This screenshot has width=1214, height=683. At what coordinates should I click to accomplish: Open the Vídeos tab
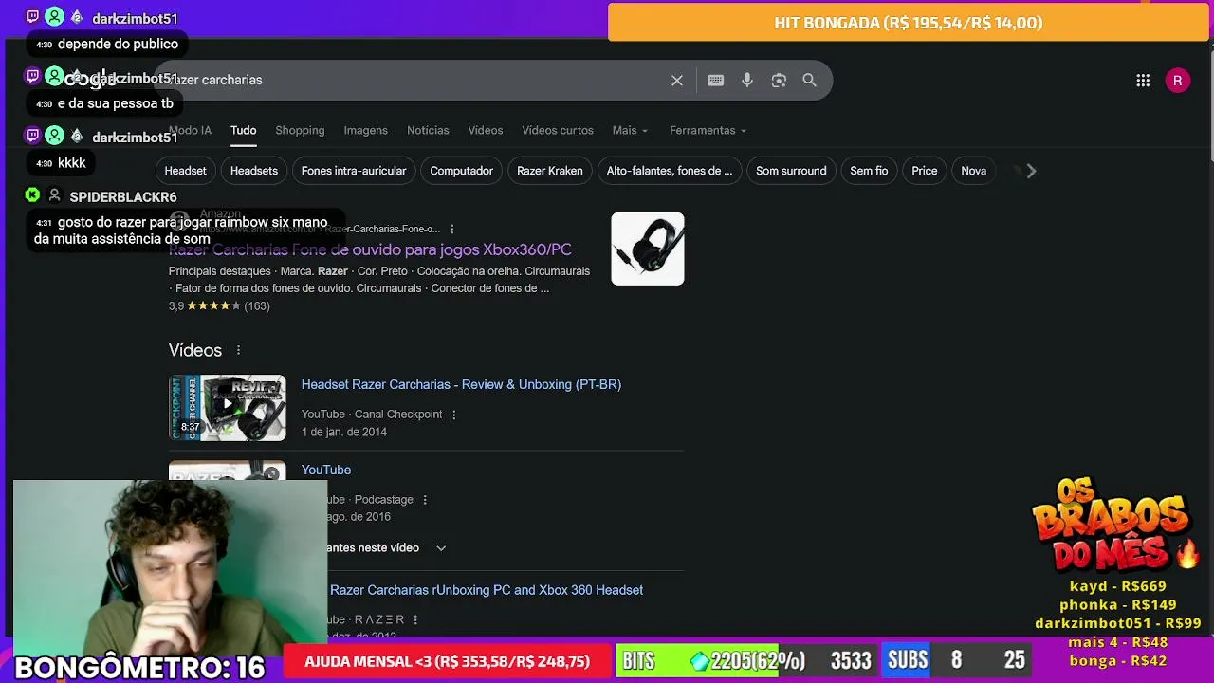[485, 130]
